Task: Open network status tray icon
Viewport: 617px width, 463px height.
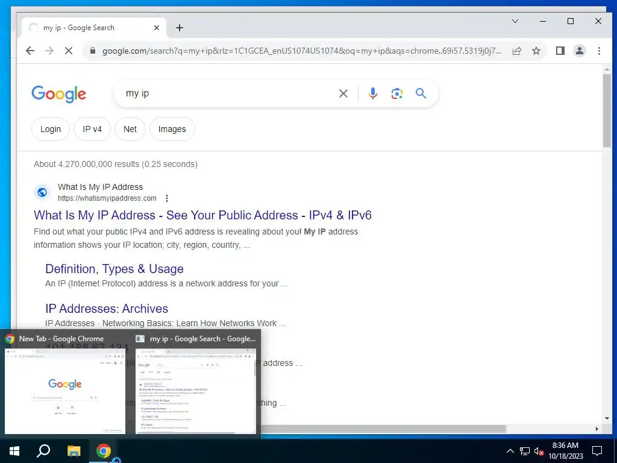Action: tap(525, 451)
